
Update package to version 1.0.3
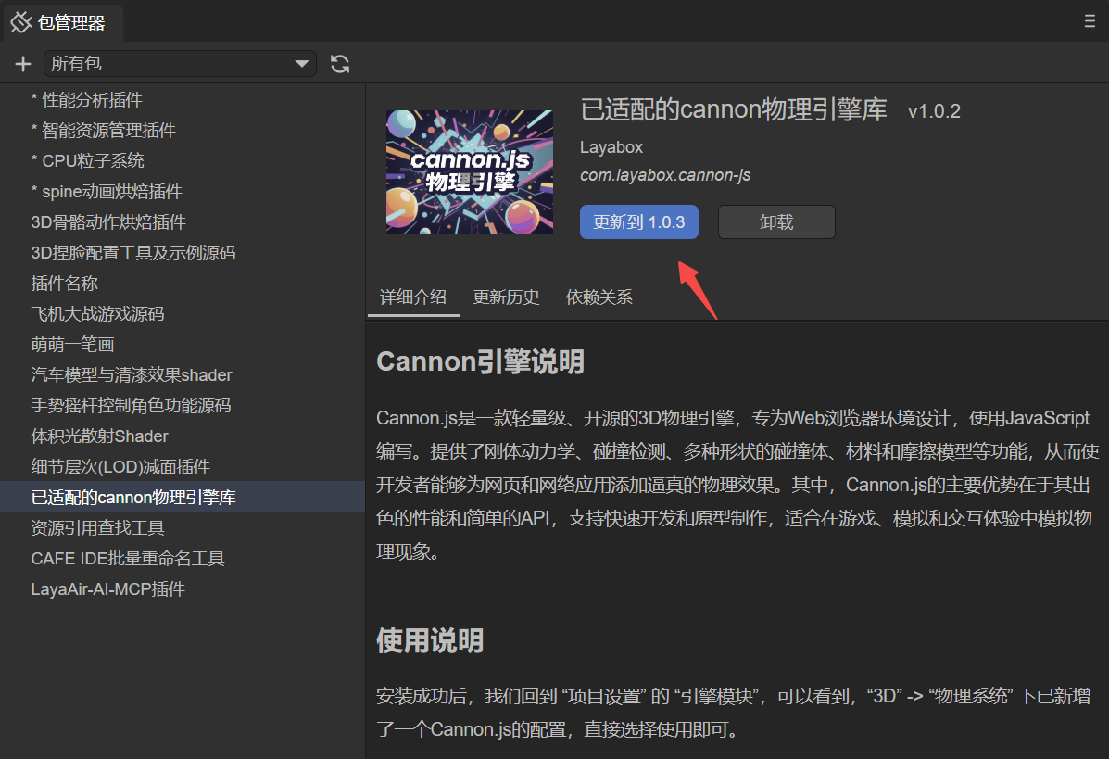(638, 222)
